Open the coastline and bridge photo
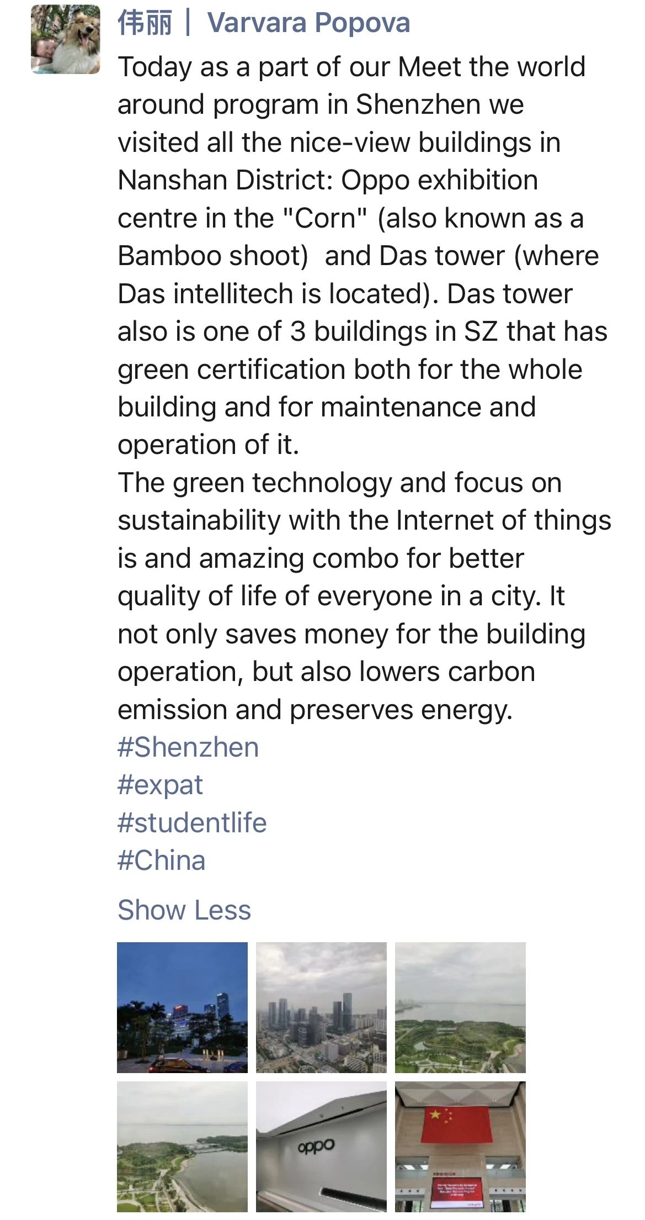Image resolution: width=645 pixels, height=1220 pixels. pyautogui.click(x=182, y=1147)
